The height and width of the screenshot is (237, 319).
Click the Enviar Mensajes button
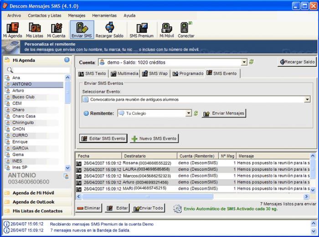pyautogui.click(x=224, y=113)
